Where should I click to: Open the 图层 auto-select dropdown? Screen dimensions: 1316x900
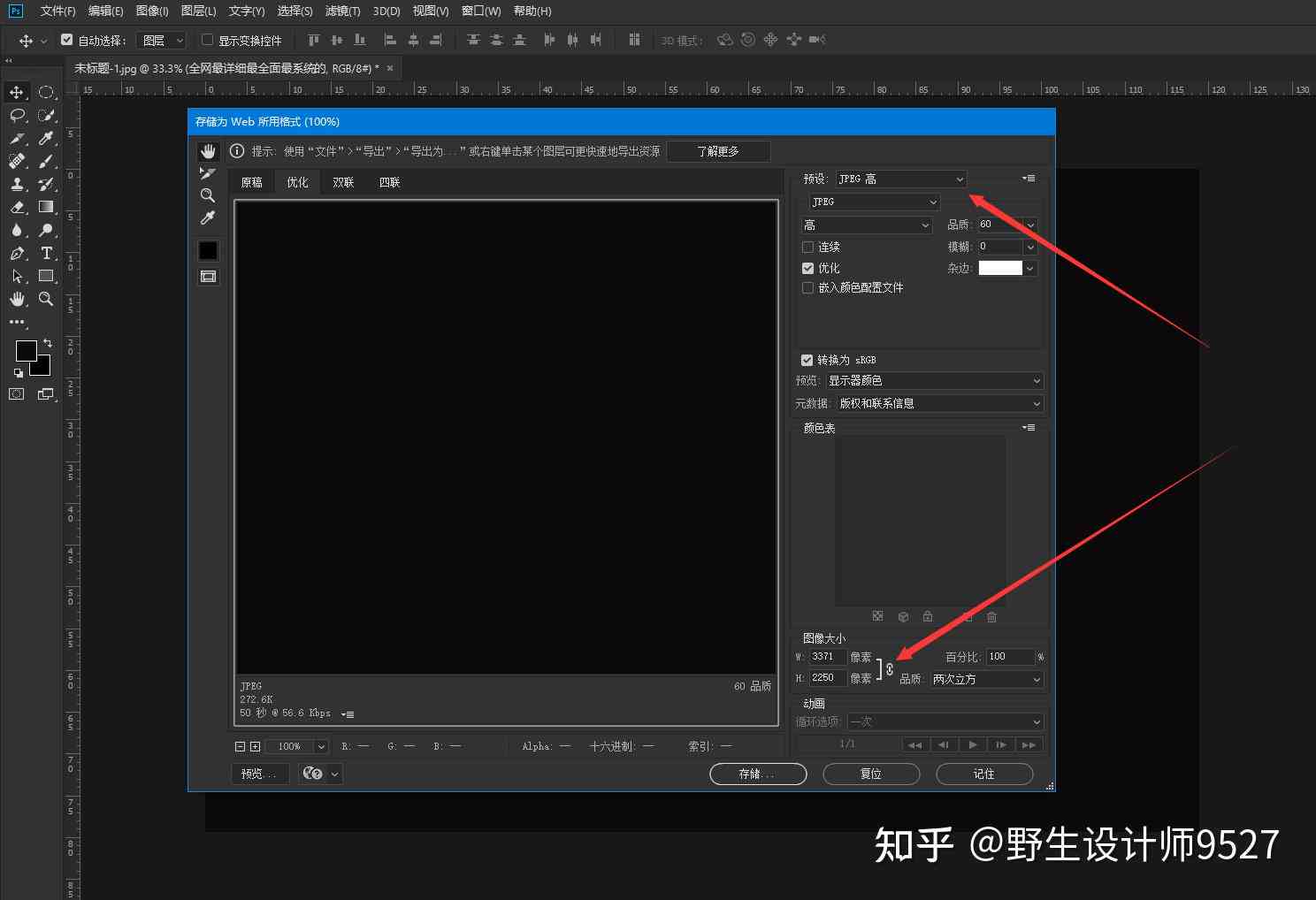tap(163, 41)
